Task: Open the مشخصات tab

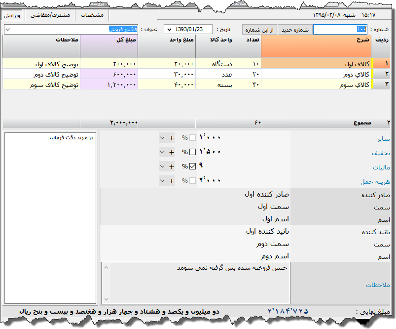Action: (x=92, y=15)
